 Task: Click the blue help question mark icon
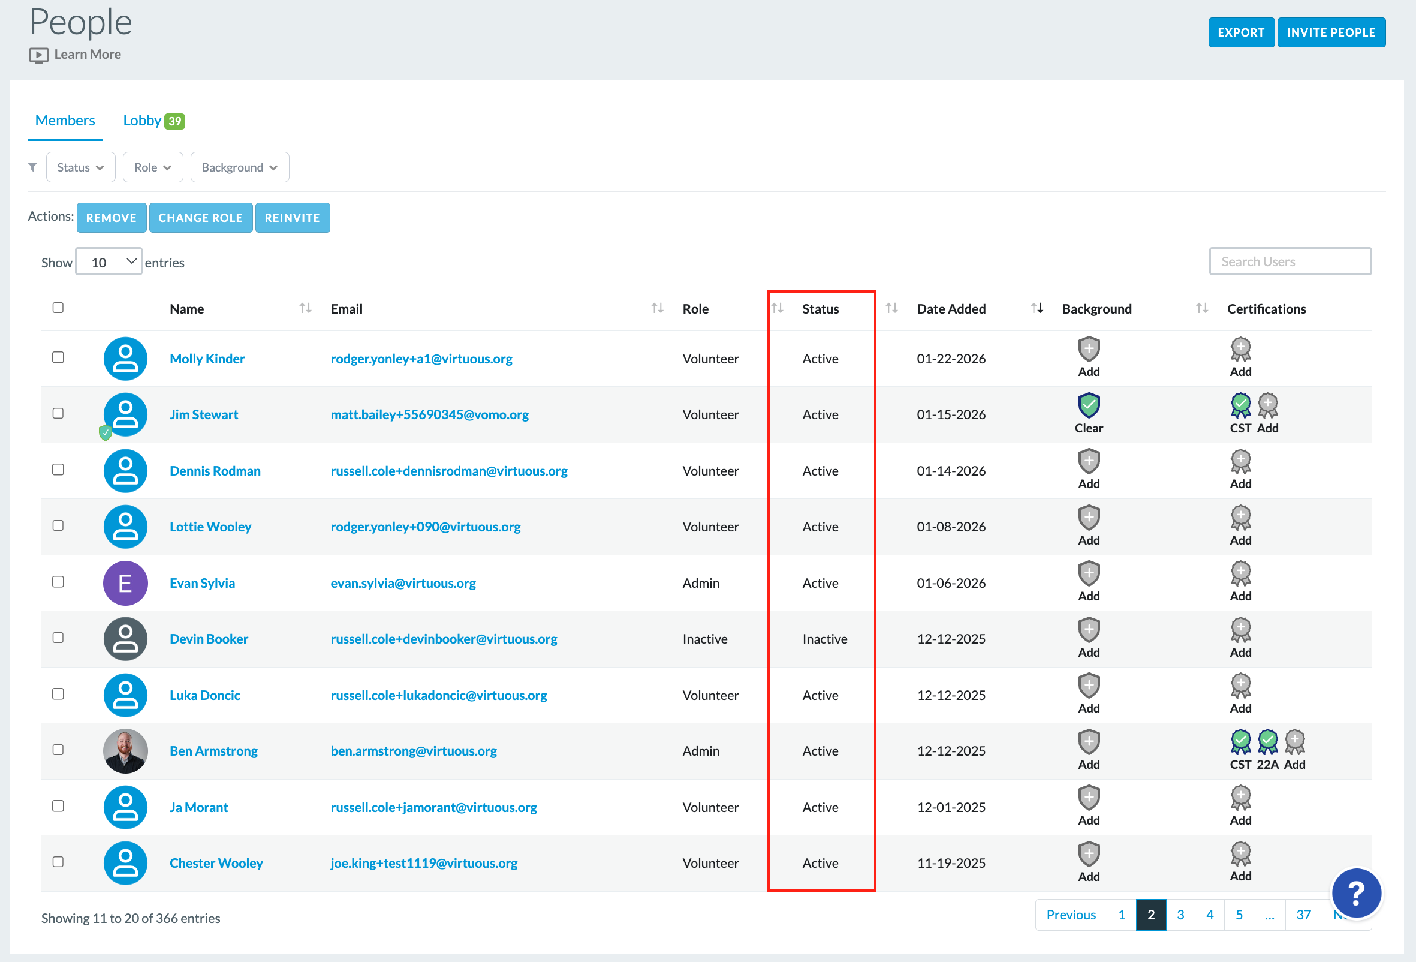coord(1355,893)
